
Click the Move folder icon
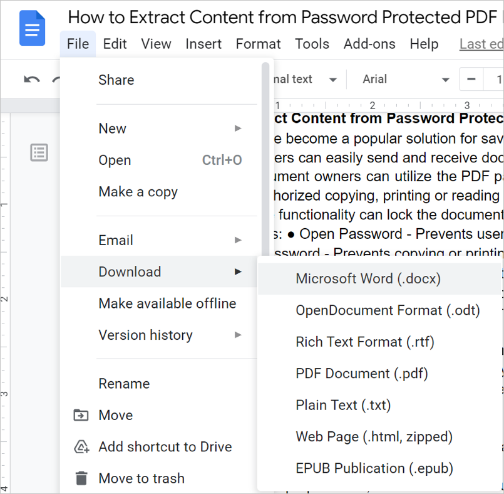tap(81, 415)
